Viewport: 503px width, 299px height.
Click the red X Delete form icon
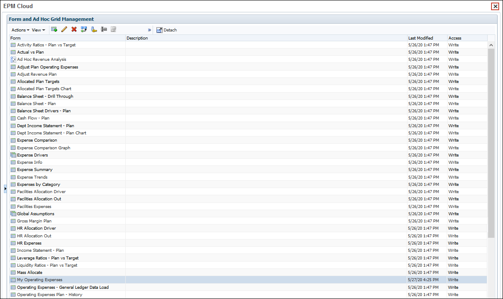pos(74,29)
